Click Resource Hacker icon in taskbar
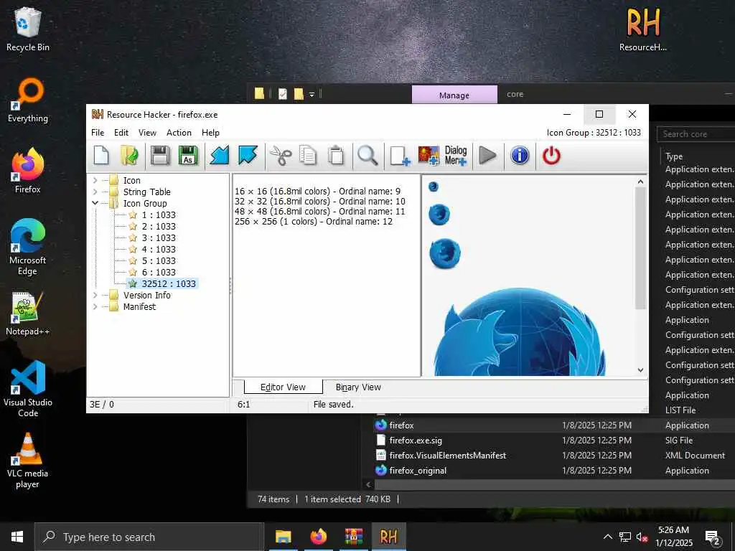This screenshot has height=551, width=735. point(388,537)
